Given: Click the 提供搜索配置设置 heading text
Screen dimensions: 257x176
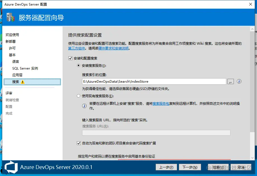Looking at the screenshot, I should [x=85, y=35].
